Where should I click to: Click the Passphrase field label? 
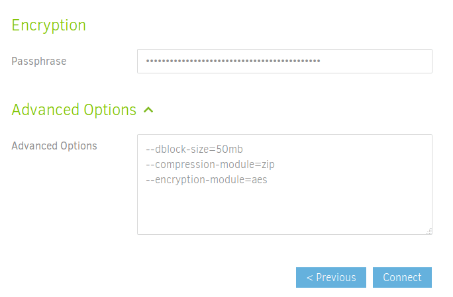tap(39, 62)
